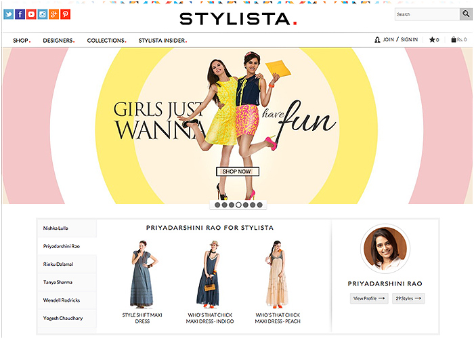This screenshot has height=339, width=474.
Task: Click the Pinterest social icon
Action: (x=65, y=14)
